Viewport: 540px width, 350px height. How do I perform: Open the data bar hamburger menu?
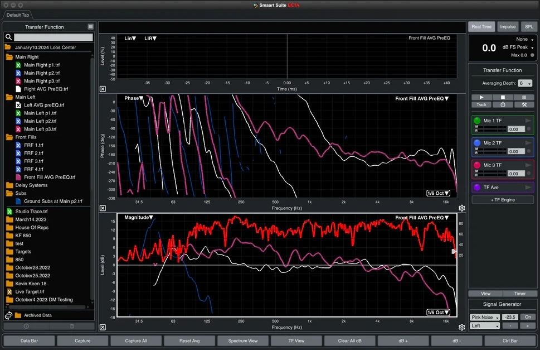coord(91,27)
